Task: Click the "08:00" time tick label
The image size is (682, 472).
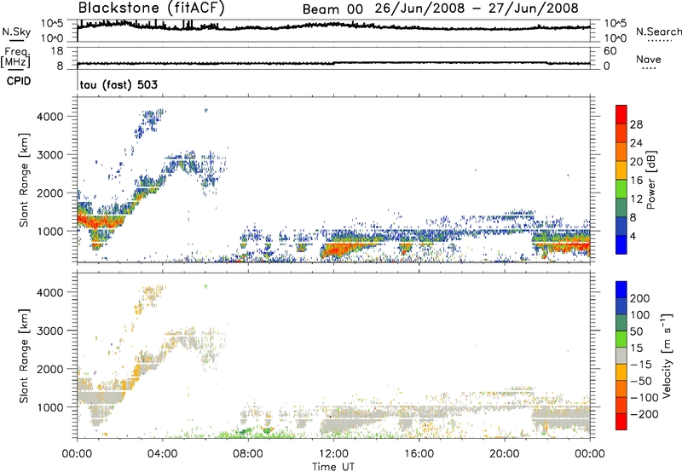Action: tap(248, 454)
